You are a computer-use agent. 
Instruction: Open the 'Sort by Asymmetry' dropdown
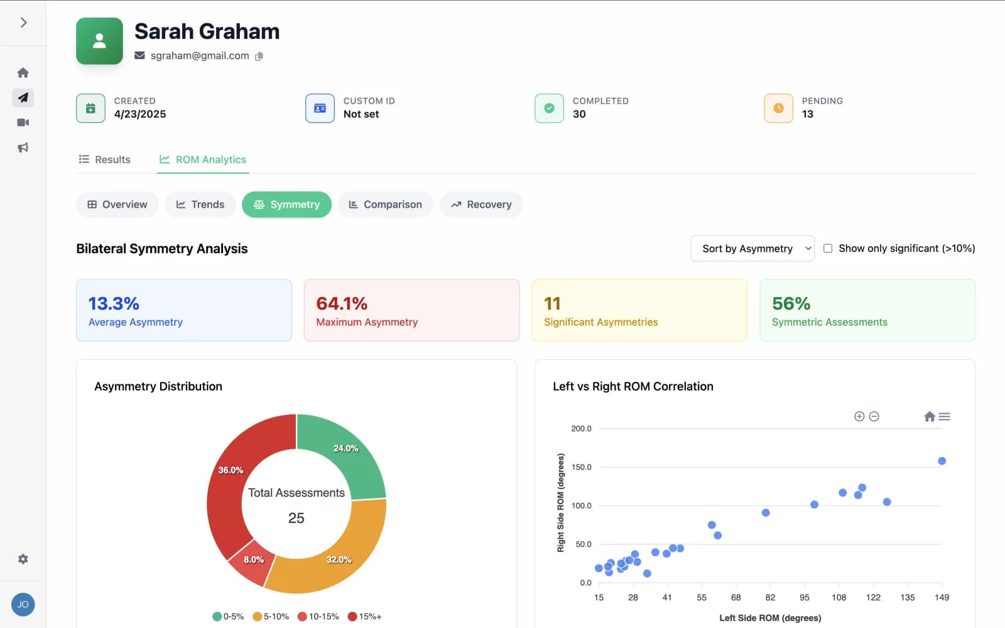pyautogui.click(x=752, y=248)
